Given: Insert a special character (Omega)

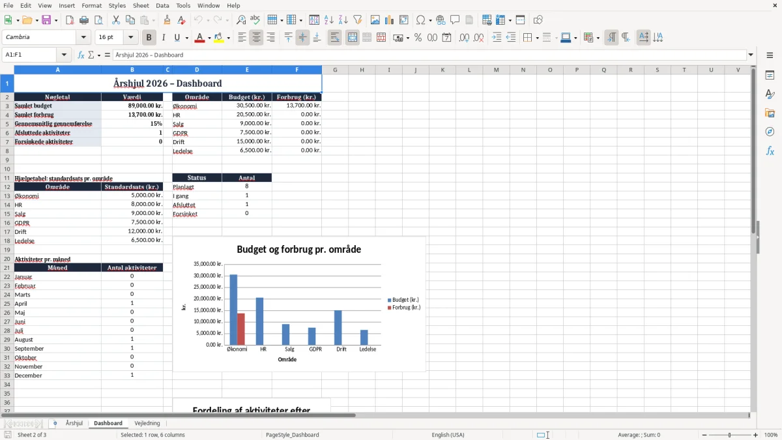Looking at the screenshot, I should click(420, 20).
